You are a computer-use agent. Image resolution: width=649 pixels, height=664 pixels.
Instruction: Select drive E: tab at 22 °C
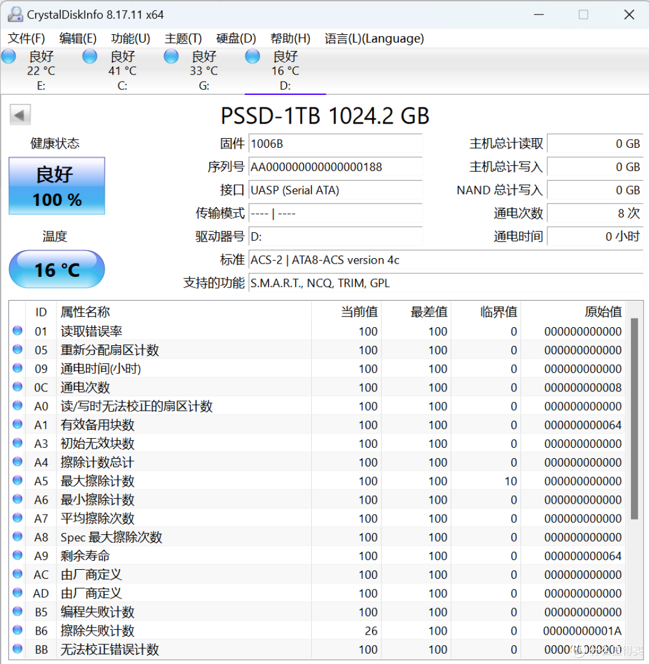pyautogui.click(x=41, y=71)
